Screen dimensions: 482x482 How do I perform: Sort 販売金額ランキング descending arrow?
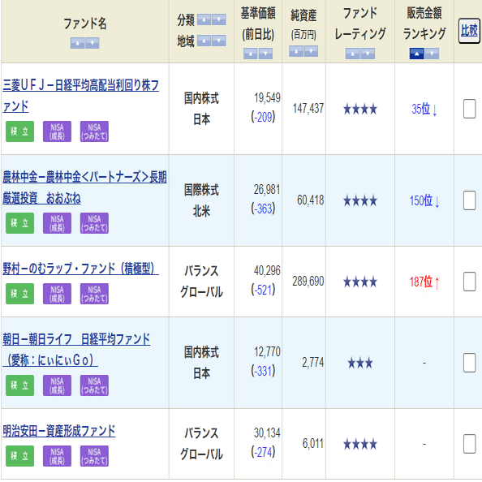click(432, 54)
